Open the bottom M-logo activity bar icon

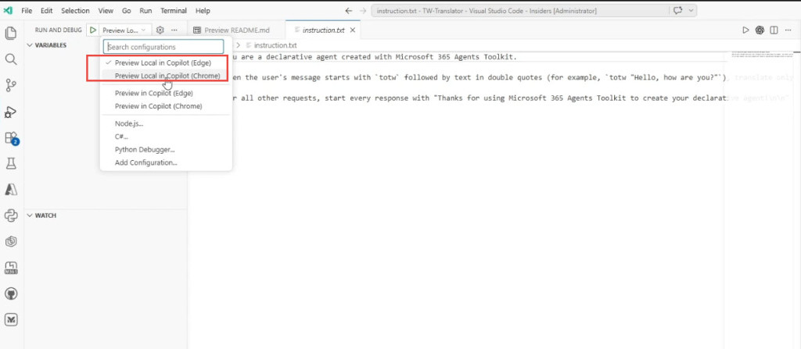tap(11, 319)
